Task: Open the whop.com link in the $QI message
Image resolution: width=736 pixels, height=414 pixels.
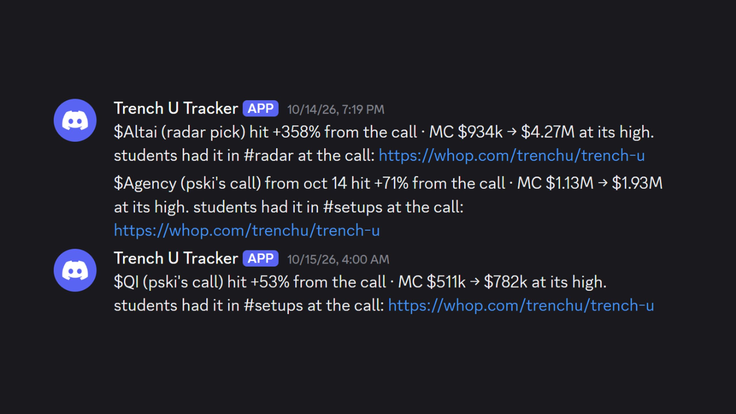Action: click(521, 305)
